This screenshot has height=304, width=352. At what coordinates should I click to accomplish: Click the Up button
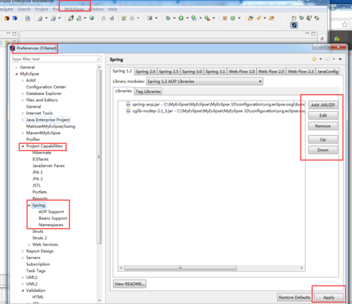coord(323,139)
